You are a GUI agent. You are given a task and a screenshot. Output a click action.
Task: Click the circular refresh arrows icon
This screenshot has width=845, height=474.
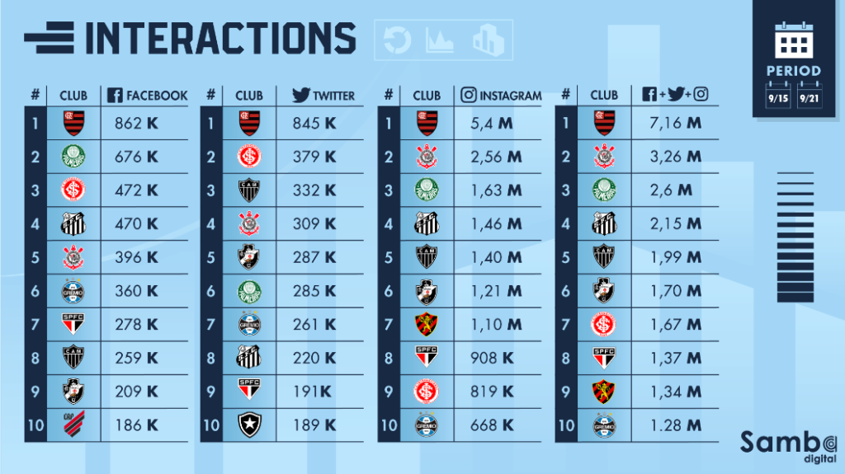[398, 39]
